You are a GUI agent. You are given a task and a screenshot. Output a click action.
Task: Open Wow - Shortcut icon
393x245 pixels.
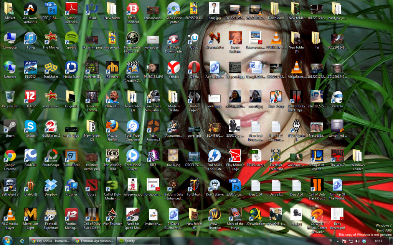tap(215, 215)
